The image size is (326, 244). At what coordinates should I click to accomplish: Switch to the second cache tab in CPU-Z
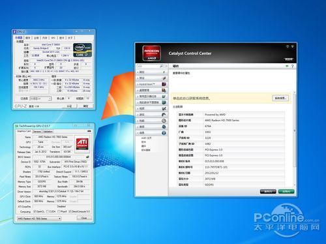[x=28, y=38]
